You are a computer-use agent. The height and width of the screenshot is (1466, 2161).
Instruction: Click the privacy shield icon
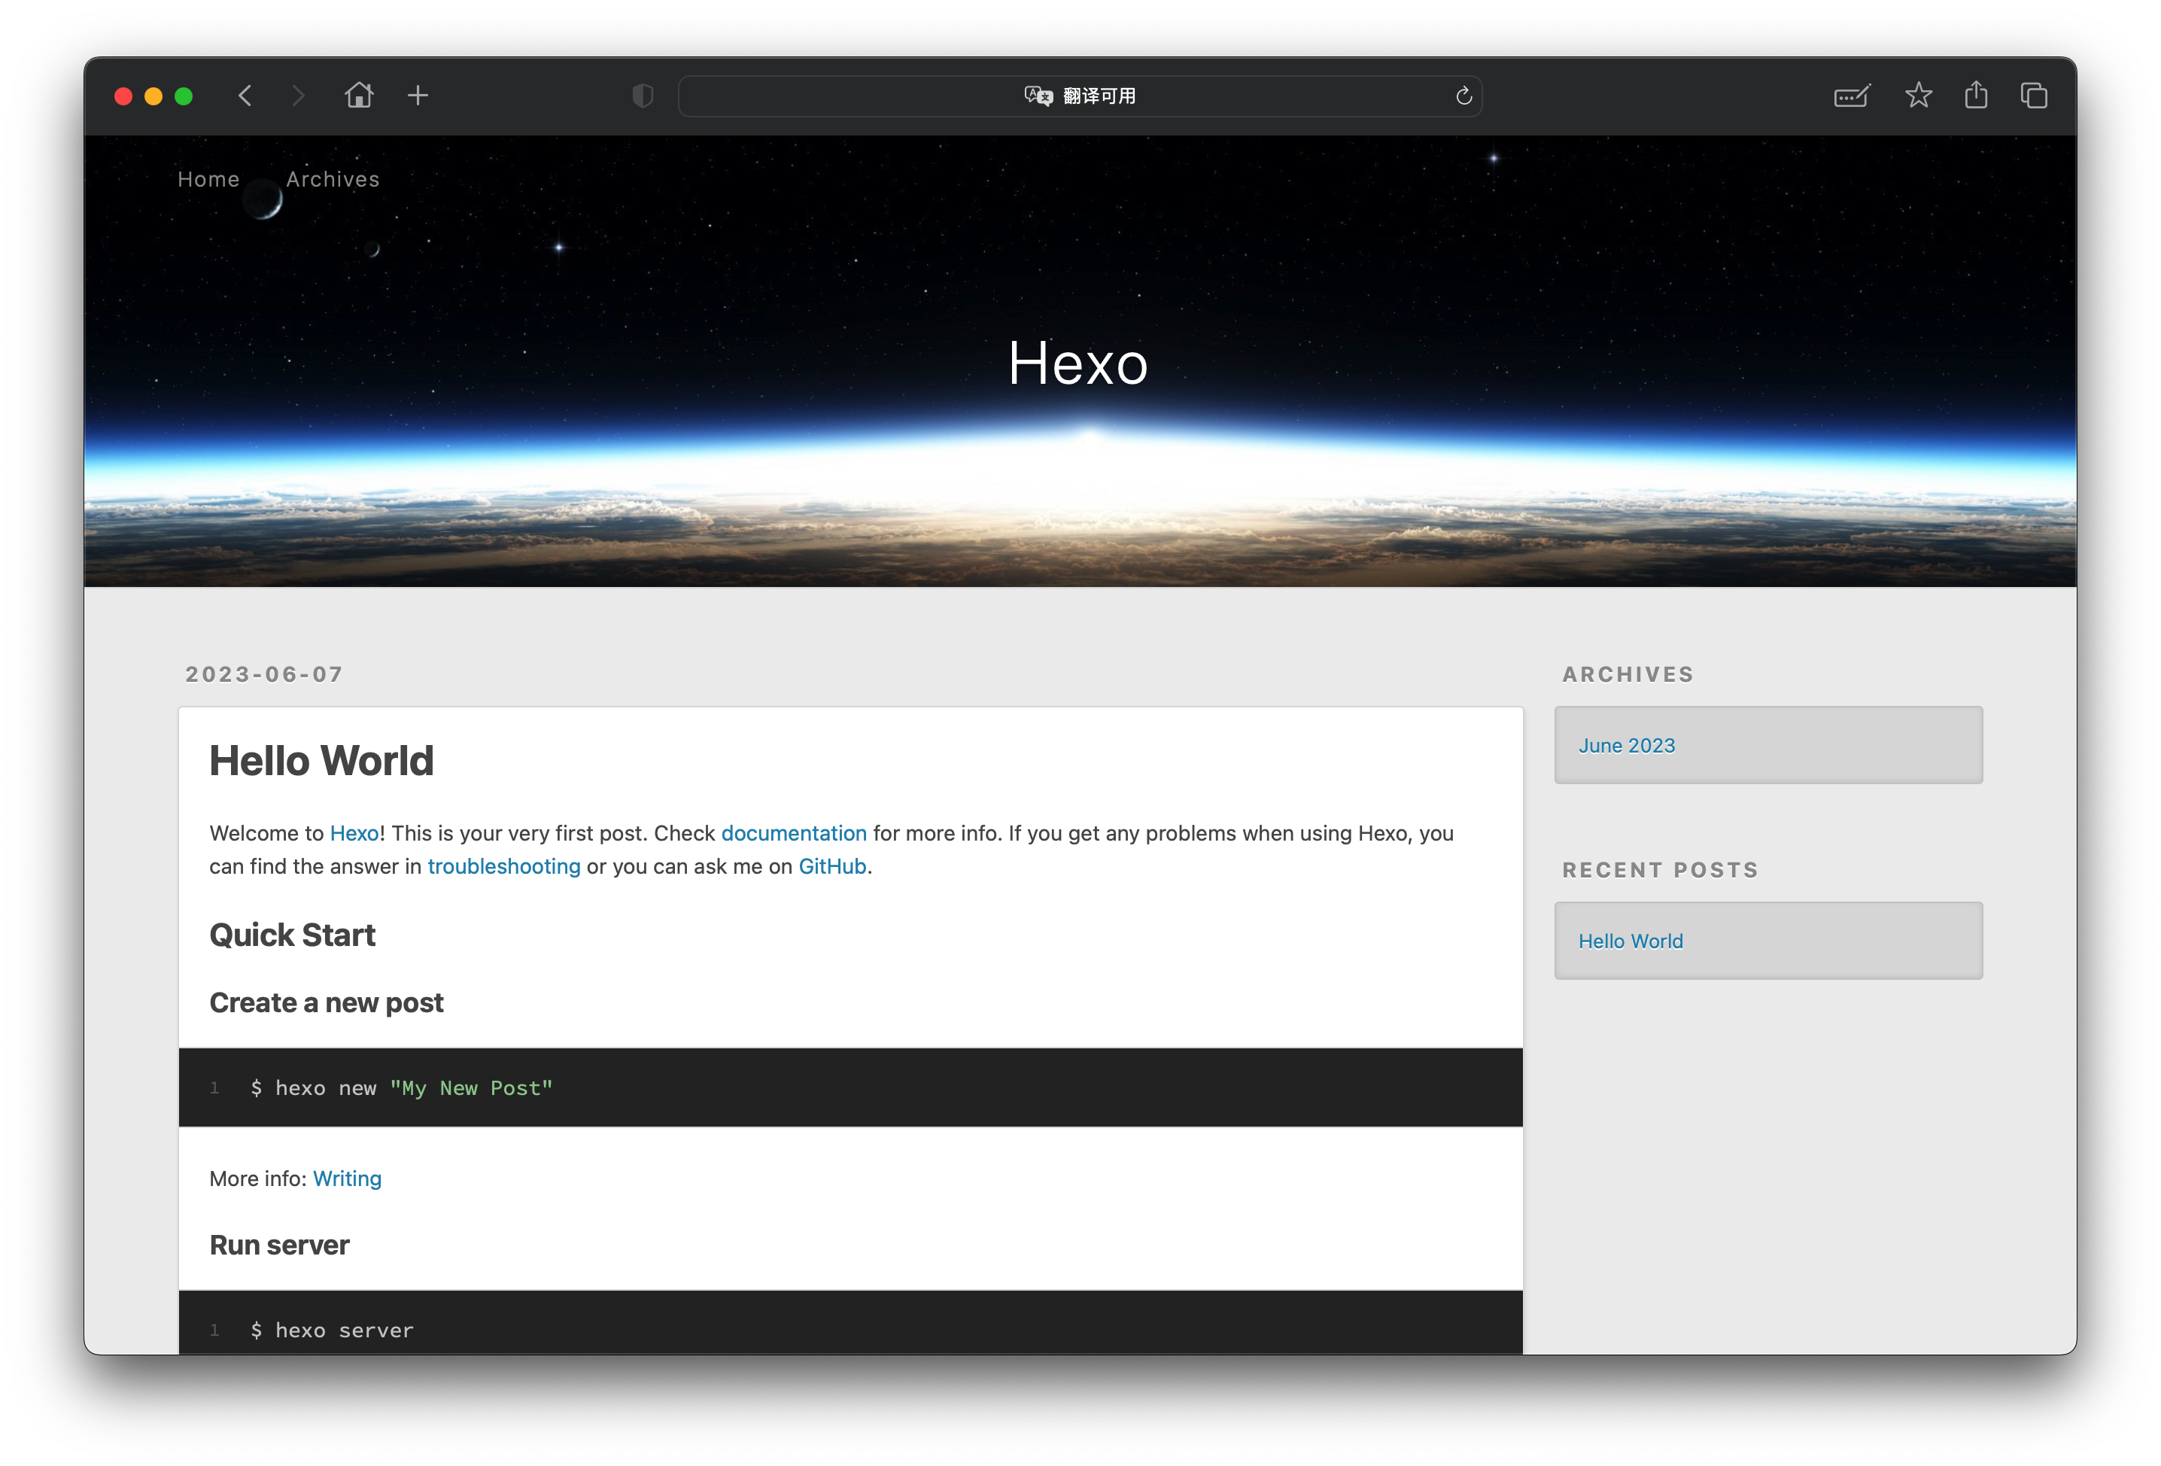coord(643,96)
